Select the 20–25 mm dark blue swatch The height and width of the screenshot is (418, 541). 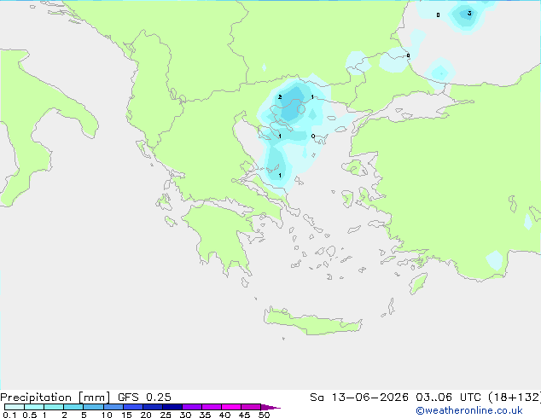153,407
